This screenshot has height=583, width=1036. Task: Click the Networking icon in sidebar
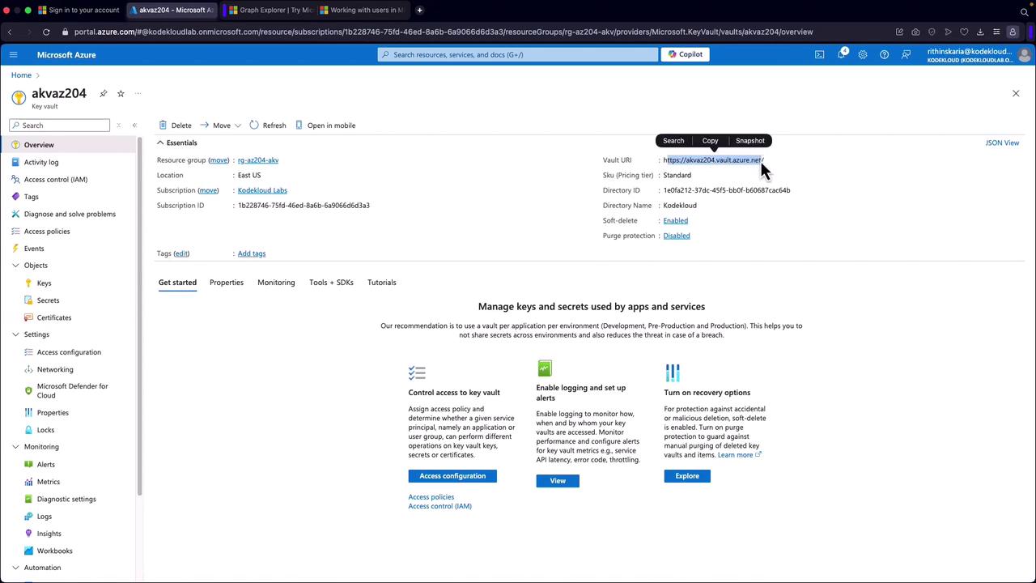(29, 369)
